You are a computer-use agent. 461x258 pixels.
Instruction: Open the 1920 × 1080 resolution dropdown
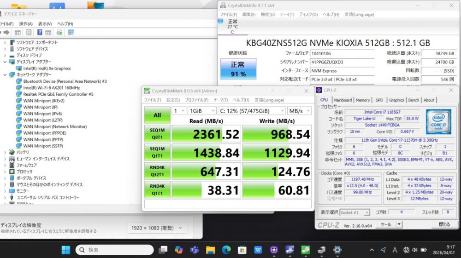pos(157,228)
